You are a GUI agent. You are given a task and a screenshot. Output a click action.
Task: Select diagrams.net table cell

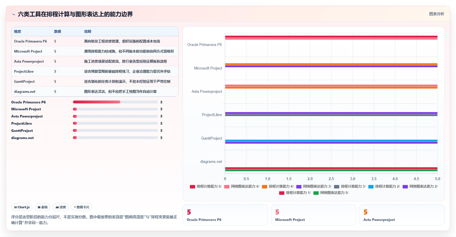(x=25, y=92)
